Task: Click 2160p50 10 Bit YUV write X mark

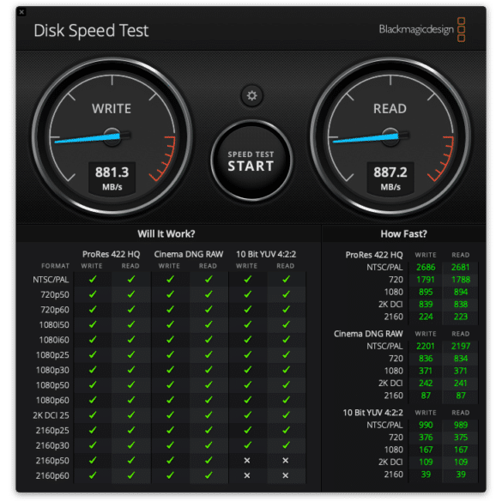Action: [247, 460]
